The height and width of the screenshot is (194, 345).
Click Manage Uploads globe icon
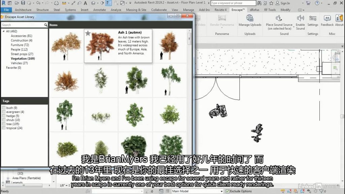[x=250, y=18]
